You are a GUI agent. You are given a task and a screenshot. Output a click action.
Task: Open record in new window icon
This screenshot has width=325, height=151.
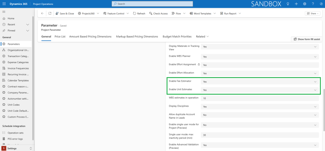(x=50, y=14)
